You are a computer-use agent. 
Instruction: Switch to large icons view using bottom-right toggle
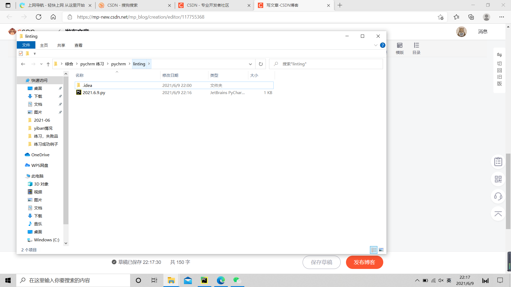pyautogui.click(x=381, y=250)
